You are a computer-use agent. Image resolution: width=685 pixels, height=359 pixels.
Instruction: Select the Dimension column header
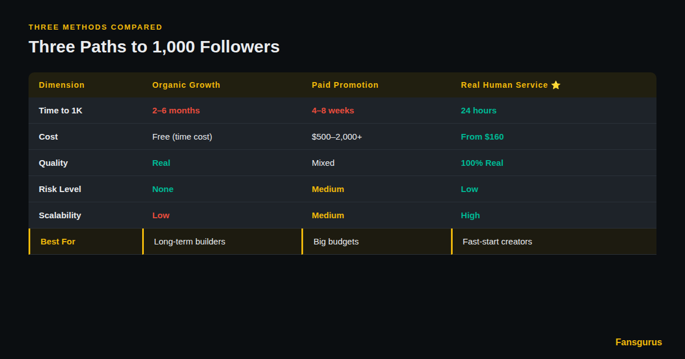pyautogui.click(x=62, y=85)
